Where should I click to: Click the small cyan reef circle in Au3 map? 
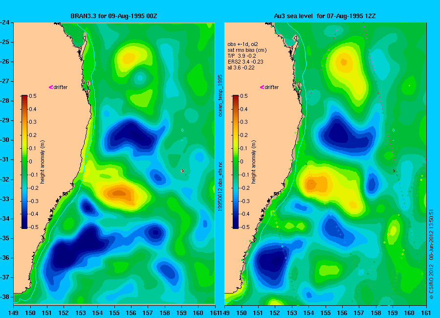coord(394,130)
